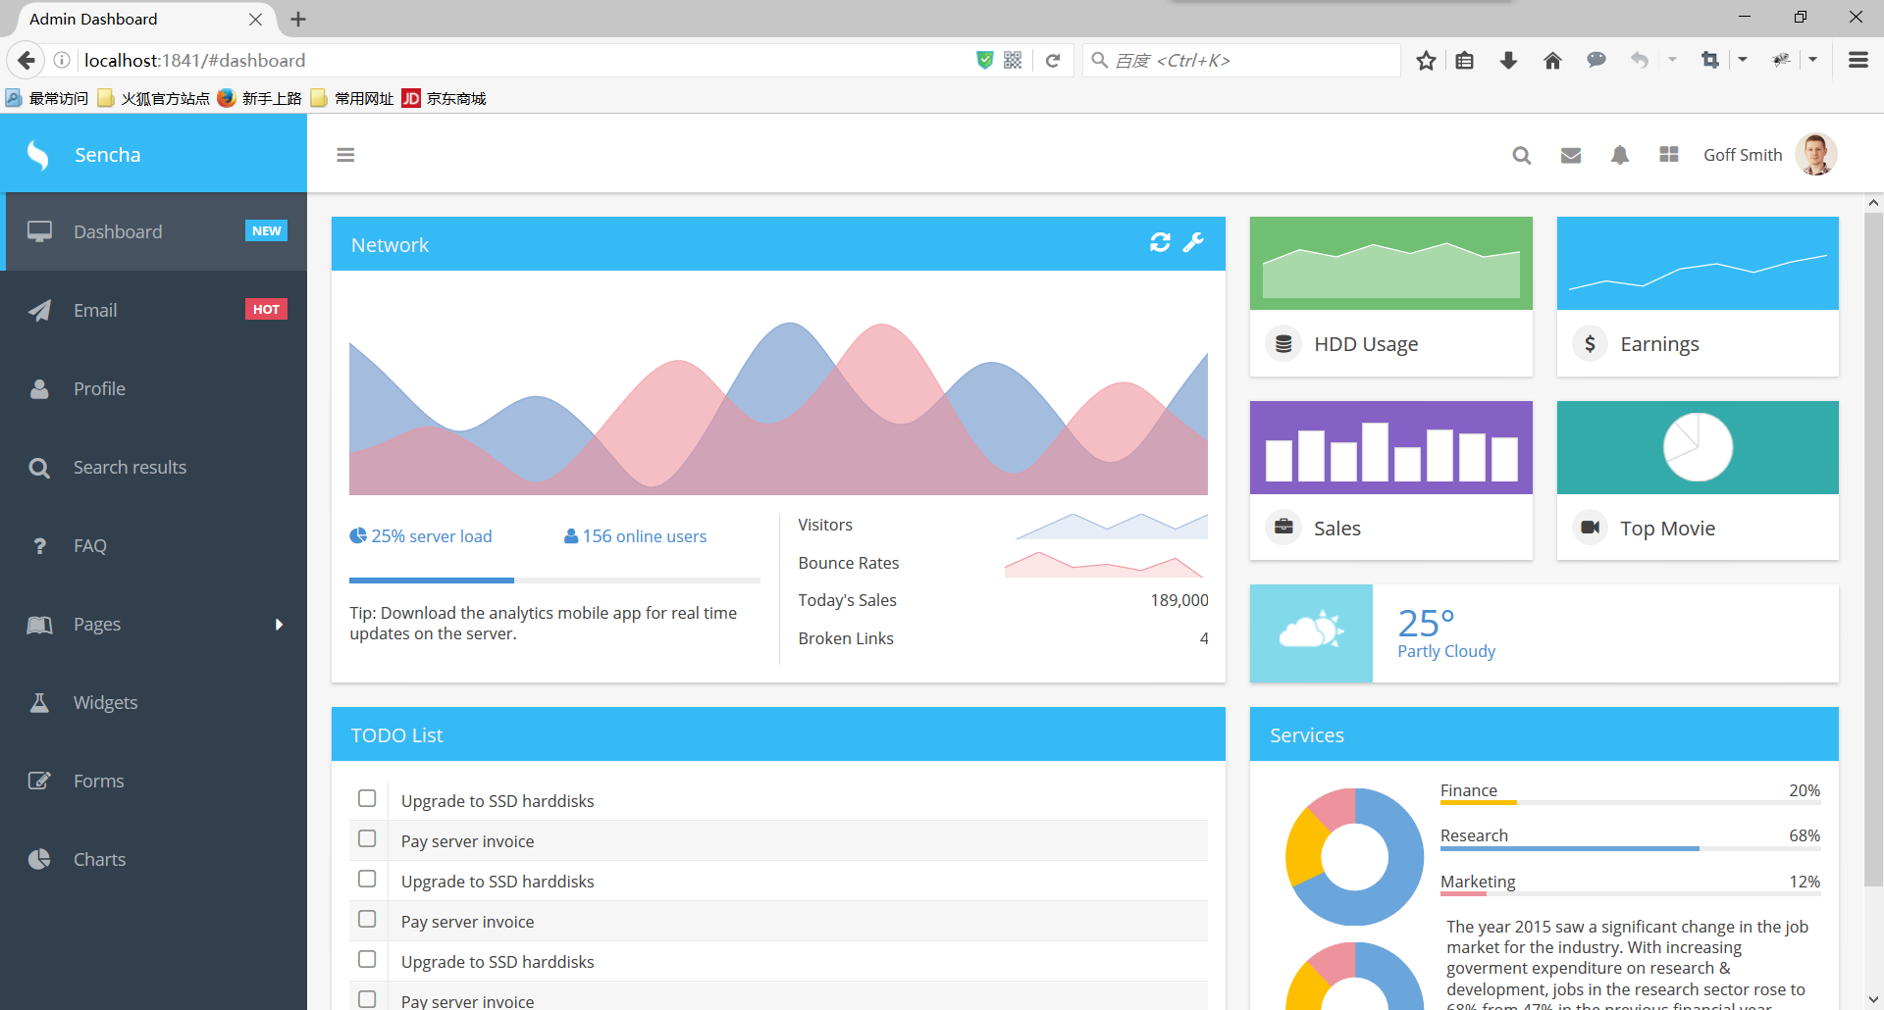Open the notifications bell icon

[x=1620, y=155]
